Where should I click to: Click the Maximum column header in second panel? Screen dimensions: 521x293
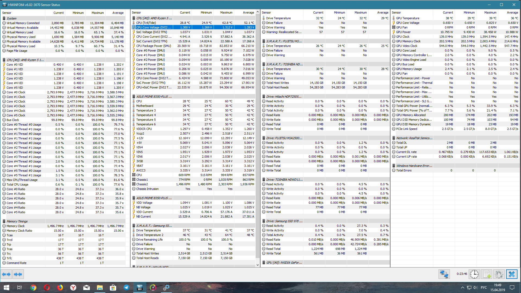click(x=226, y=12)
